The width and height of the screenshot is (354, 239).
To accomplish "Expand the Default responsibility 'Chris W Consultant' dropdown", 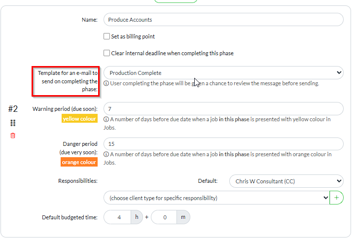I will point(286,181).
